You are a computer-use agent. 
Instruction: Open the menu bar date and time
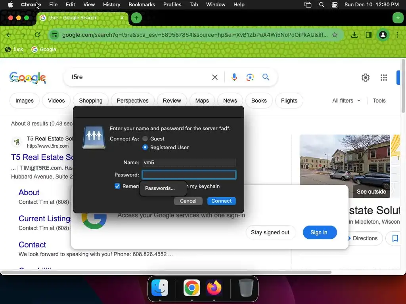371,5
